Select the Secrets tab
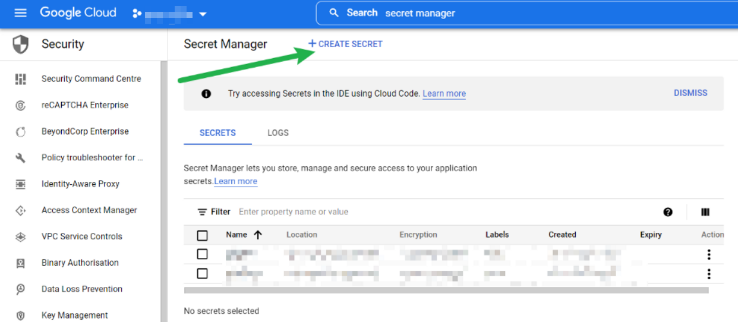 pyautogui.click(x=217, y=133)
